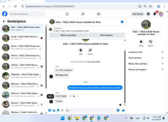Open more actions plus icon in composer
Image resolution: width=168 pixels, height=122 pixels.
[49, 110]
